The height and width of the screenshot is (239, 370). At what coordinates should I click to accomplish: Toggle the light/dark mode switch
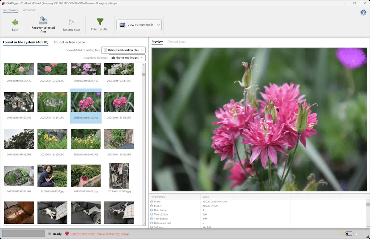coord(349,234)
